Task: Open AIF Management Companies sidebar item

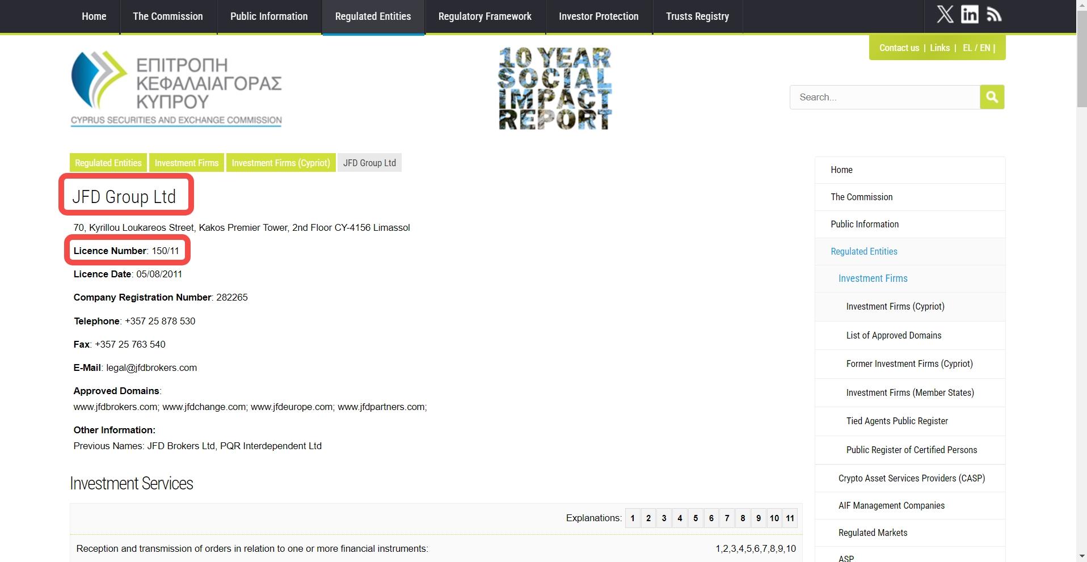Action: (x=910, y=505)
